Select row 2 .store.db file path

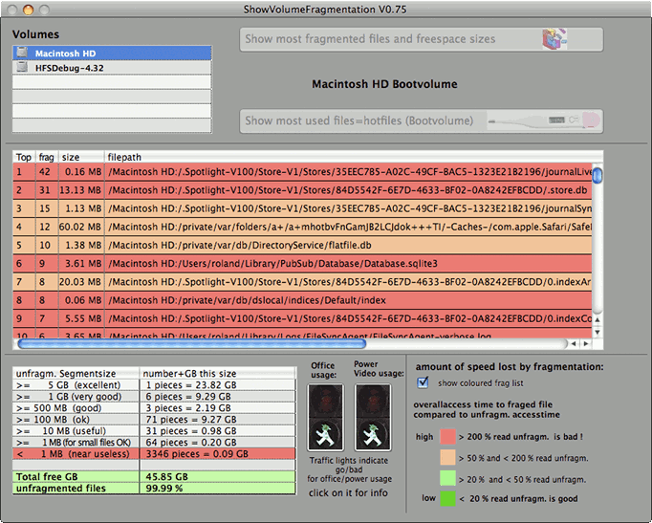(348, 190)
